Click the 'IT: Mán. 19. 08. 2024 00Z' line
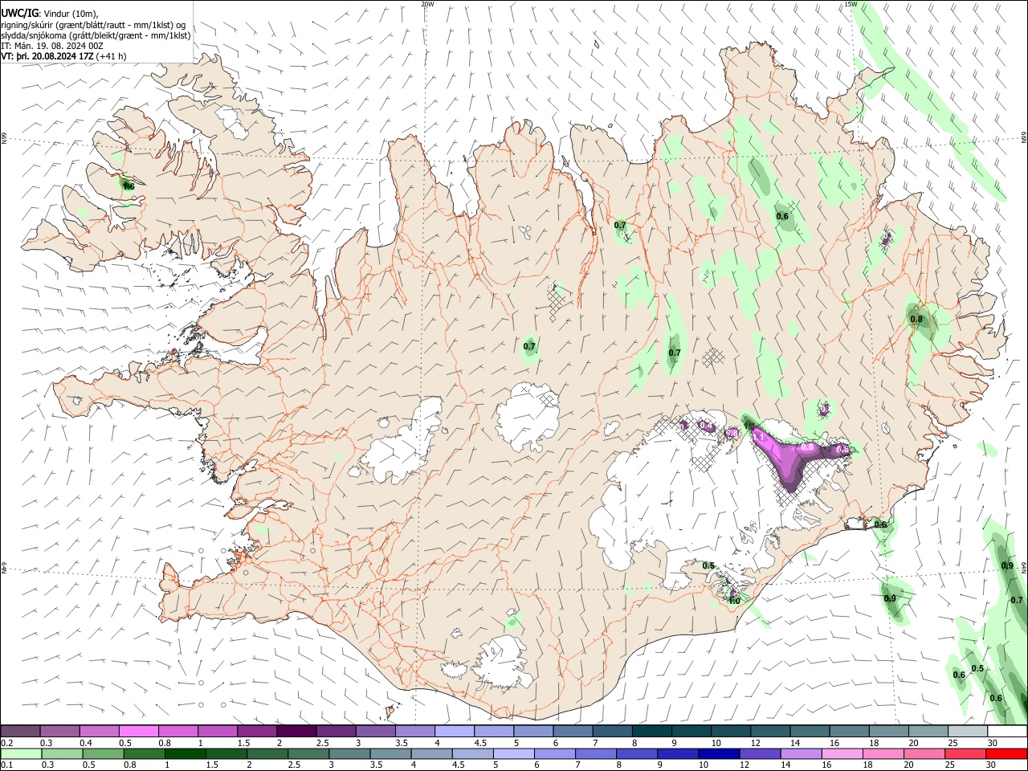Screen dimensions: 1028x771 click(x=52, y=46)
